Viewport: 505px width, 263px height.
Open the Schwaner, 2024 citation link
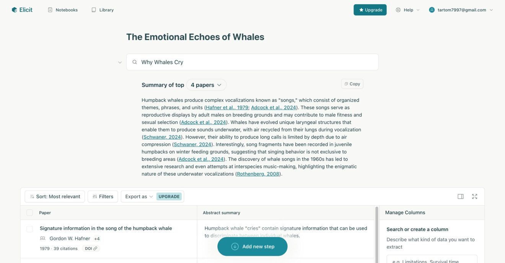[x=162, y=137]
